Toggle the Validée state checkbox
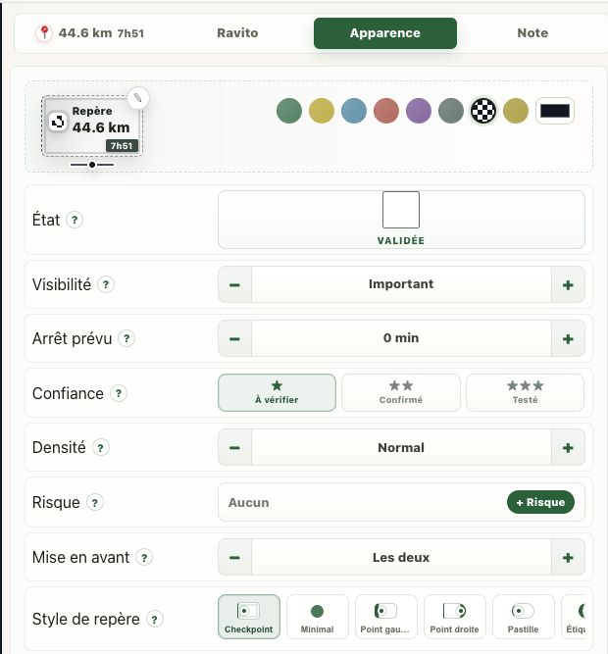The width and height of the screenshot is (608, 654). [401, 210]
